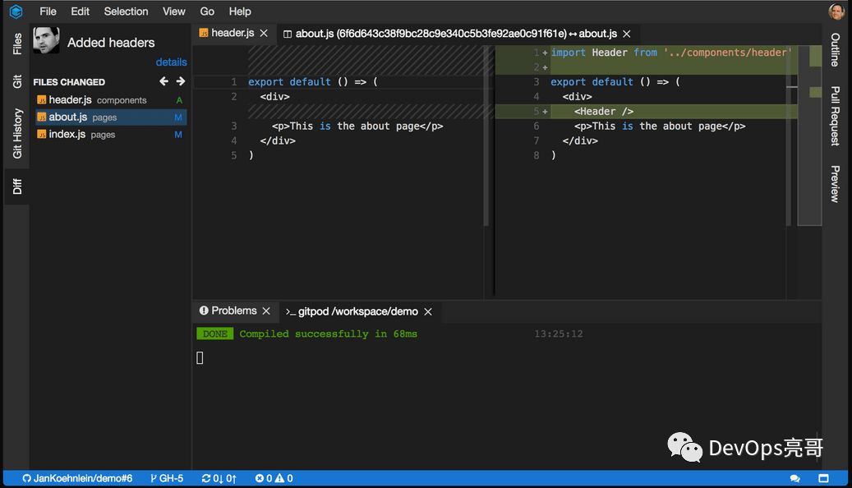
Task: Click the Gitpod cube logo icon
Action: [16, 12]
